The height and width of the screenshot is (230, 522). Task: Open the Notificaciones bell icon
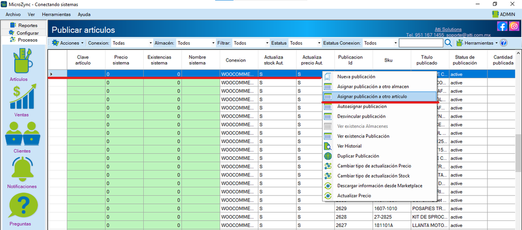(x=22, y=168)
